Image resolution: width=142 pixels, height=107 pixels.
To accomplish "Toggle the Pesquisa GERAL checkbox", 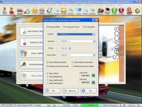I will pos(47,27).
